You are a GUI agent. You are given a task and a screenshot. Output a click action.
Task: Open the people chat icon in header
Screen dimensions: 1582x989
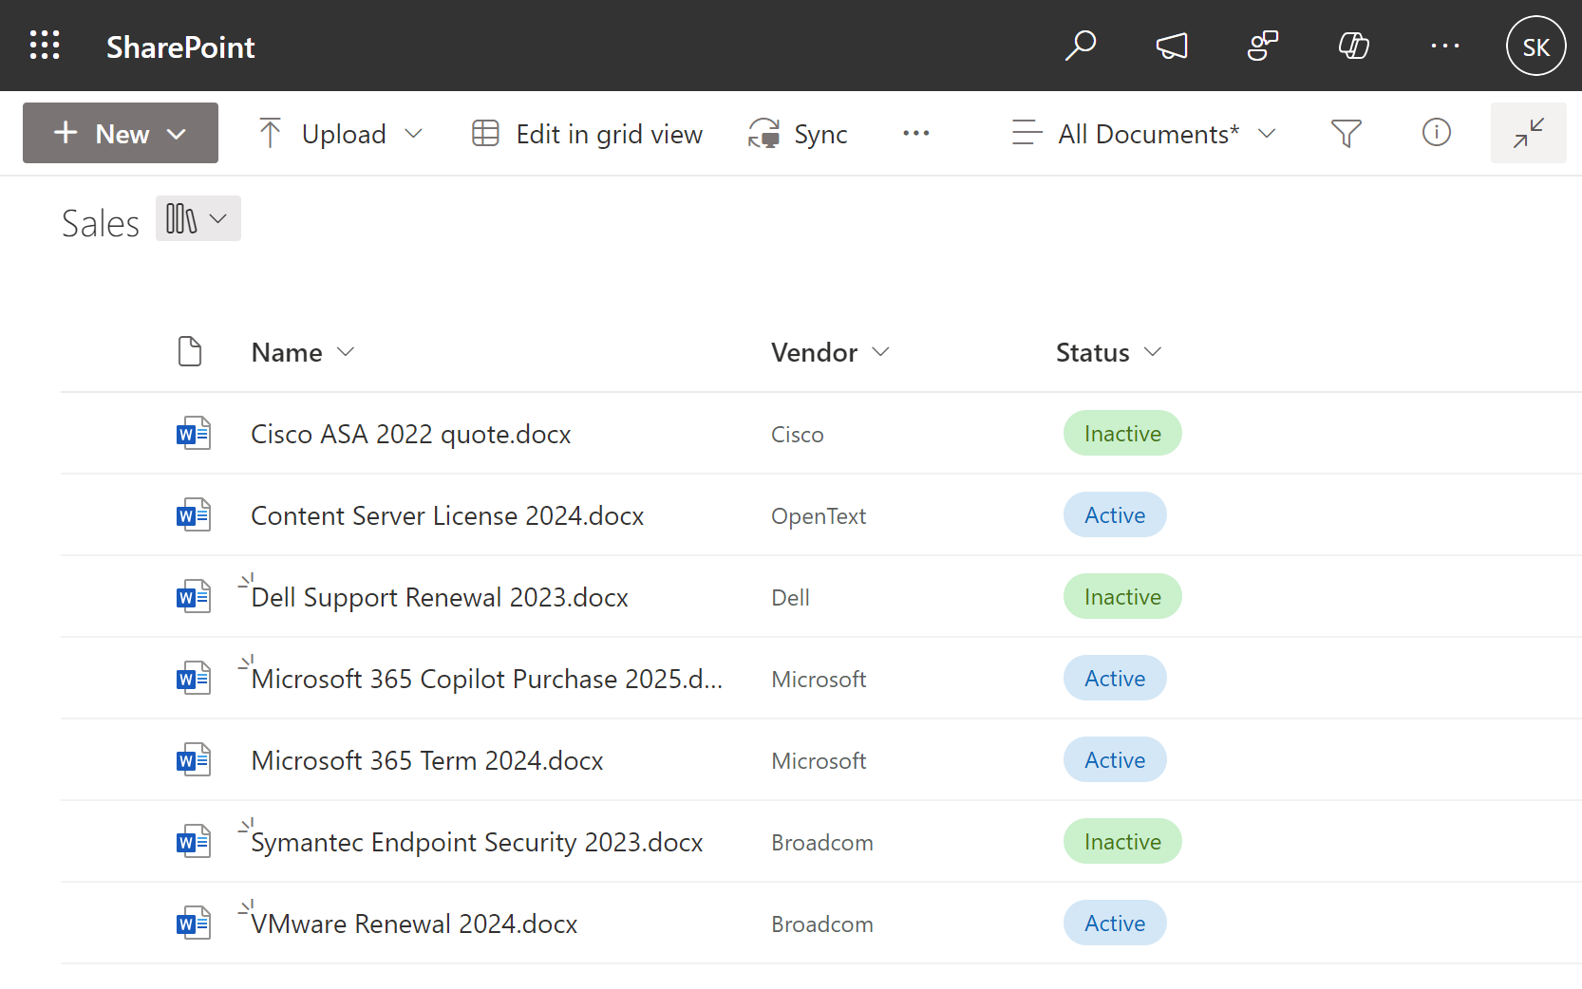pyautogui.click(x=1263, y=46)
